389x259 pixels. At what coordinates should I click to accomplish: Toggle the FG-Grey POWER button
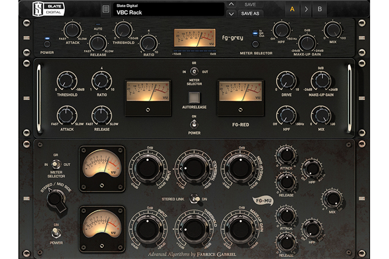click(x=47, y=44)
